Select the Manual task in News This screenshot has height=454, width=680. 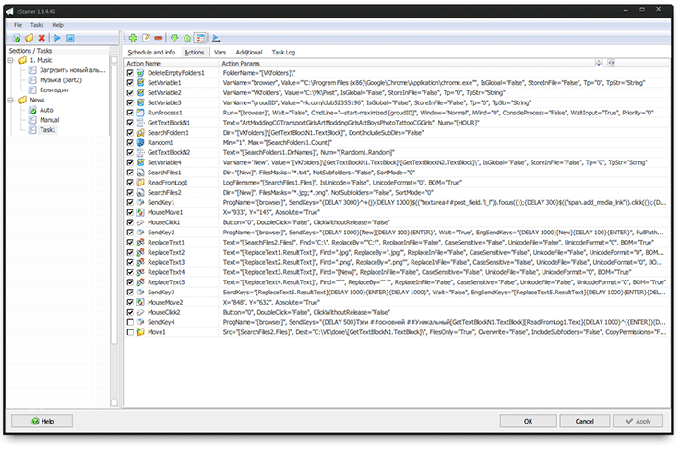click(x=49, y=120)
